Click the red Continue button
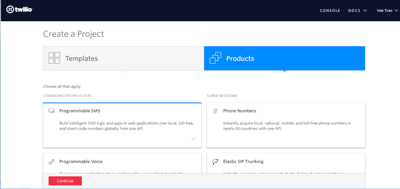This screenshot has height=189, width=400. click(x=65, y=181)
